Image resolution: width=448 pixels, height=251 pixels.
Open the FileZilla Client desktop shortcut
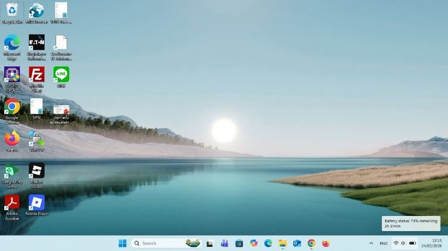[x=36, y=75]
